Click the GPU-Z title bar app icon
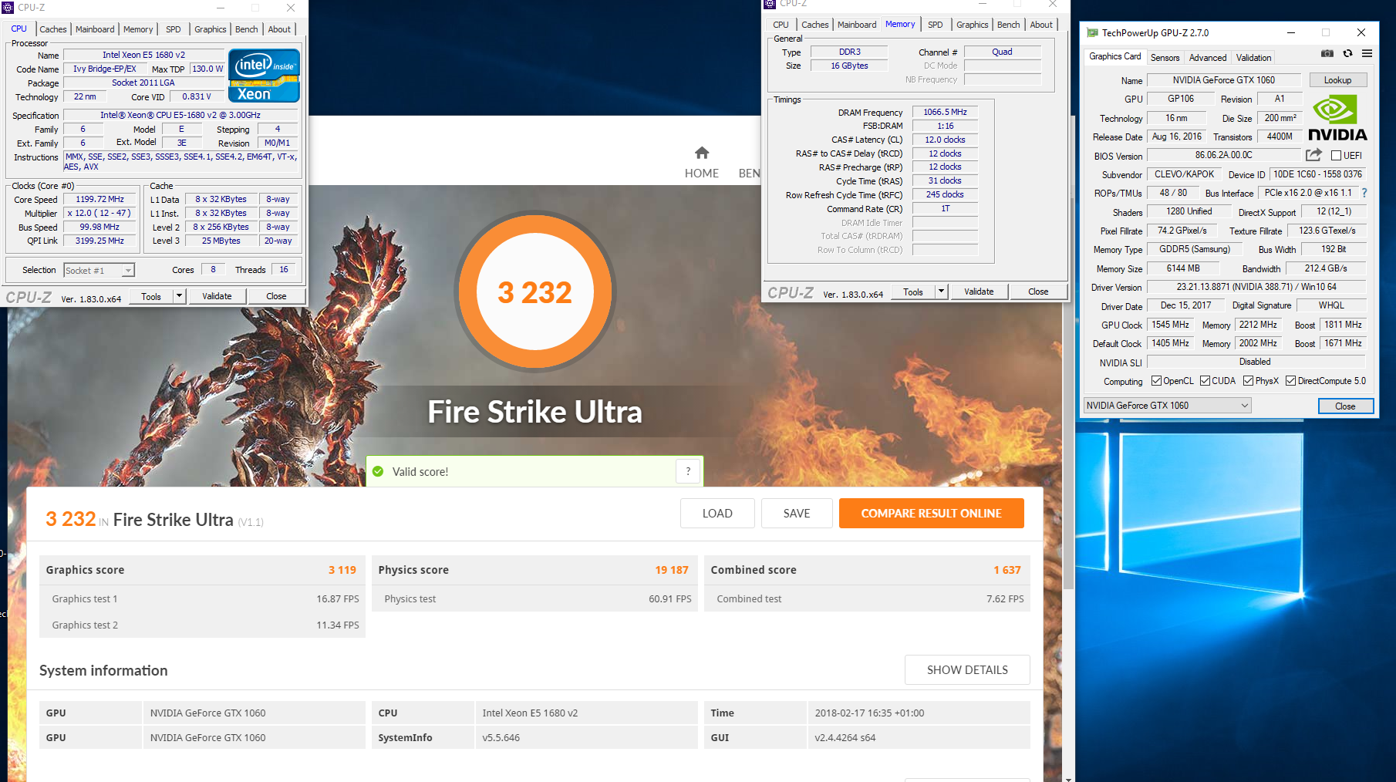The width and height of the screenshot is (1396, 782). (x=1092, y=32)
